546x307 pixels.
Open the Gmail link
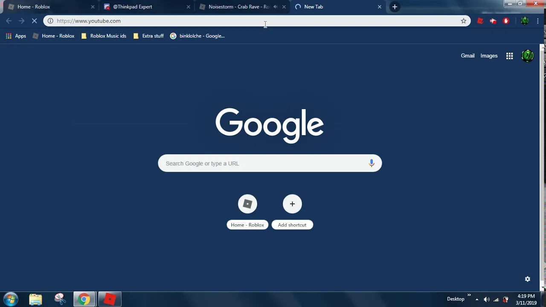468,56
